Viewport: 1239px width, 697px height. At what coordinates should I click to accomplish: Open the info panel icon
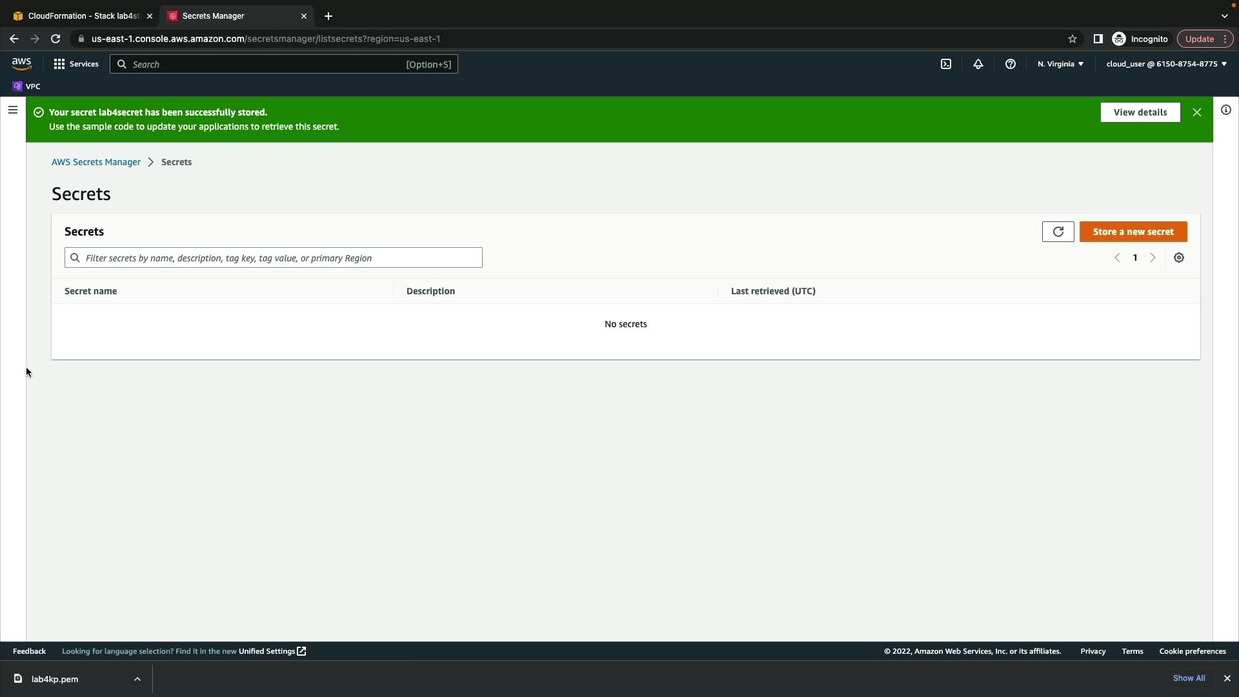click(x=1226, y=110)
